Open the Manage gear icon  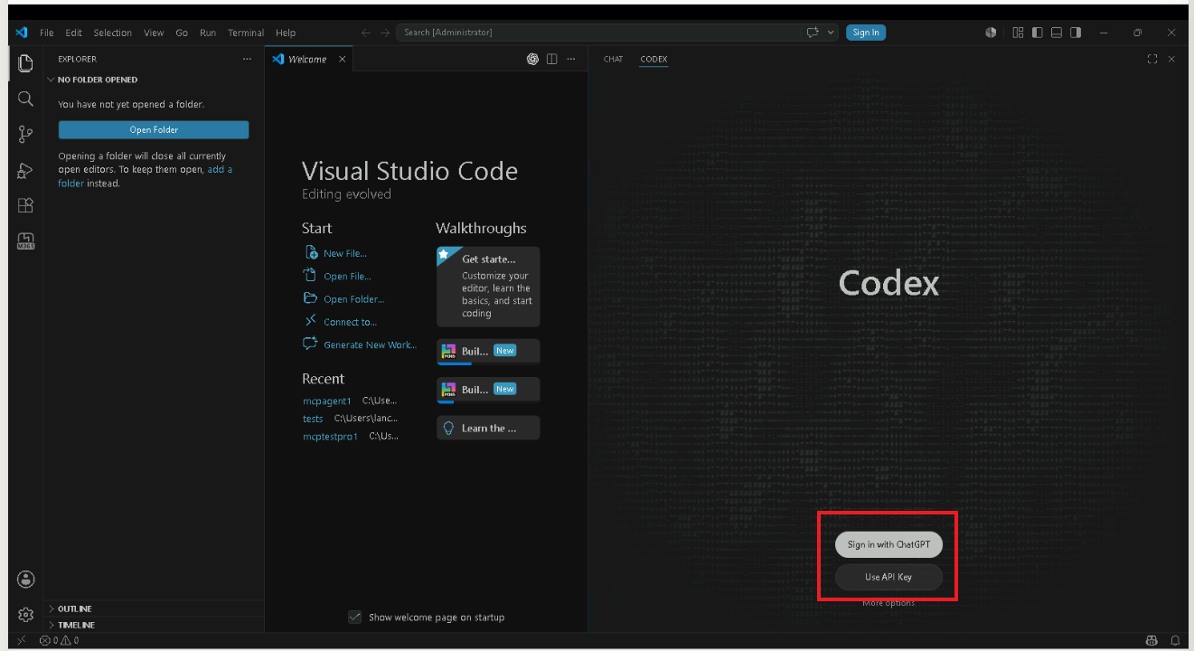[25, 615]
